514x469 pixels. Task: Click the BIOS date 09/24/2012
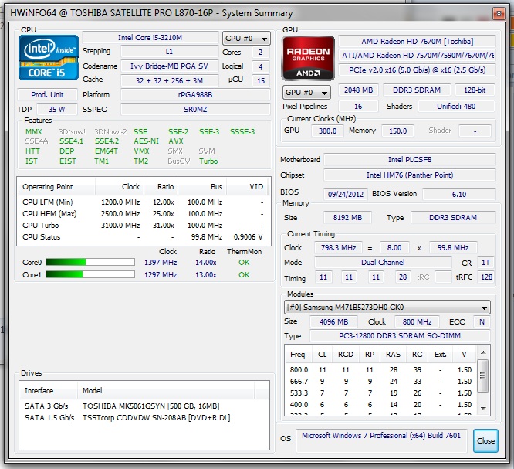tap(346, 194)
